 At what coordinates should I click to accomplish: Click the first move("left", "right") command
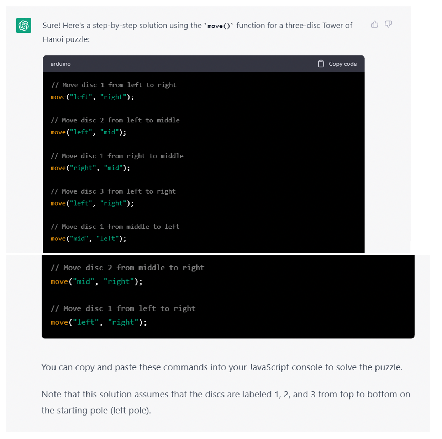(x=92, y=96)
